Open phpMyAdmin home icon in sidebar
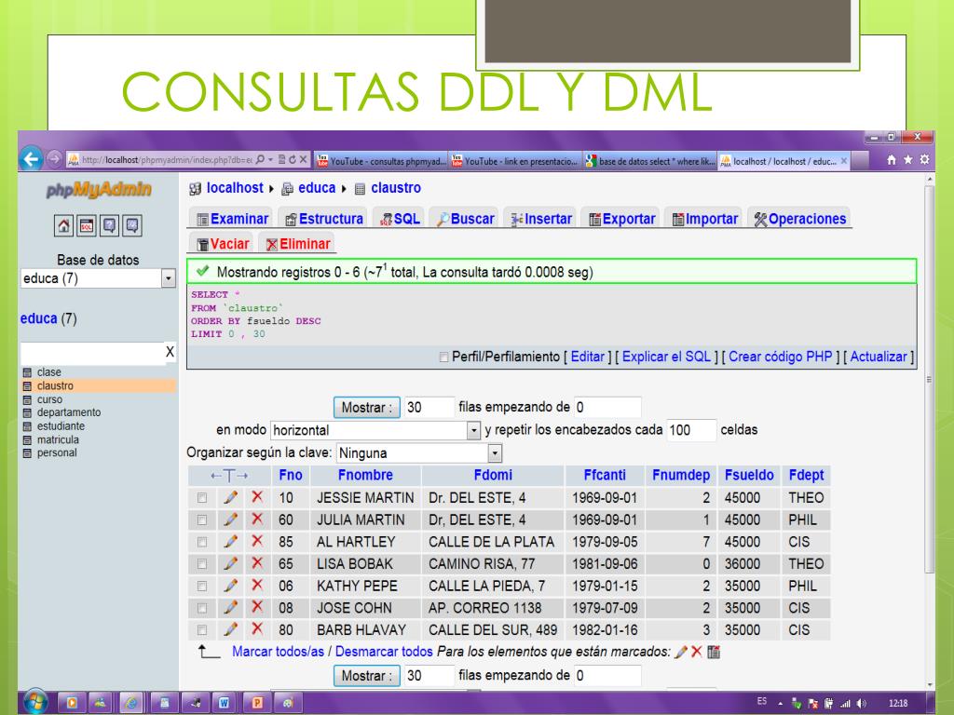Screen dimensions: 954x715 pyautogui.click(x=64, y=225)
